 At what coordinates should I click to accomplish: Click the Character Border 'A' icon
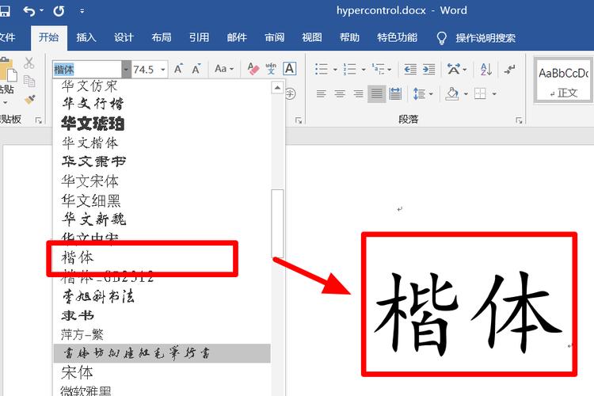point(290,69)
